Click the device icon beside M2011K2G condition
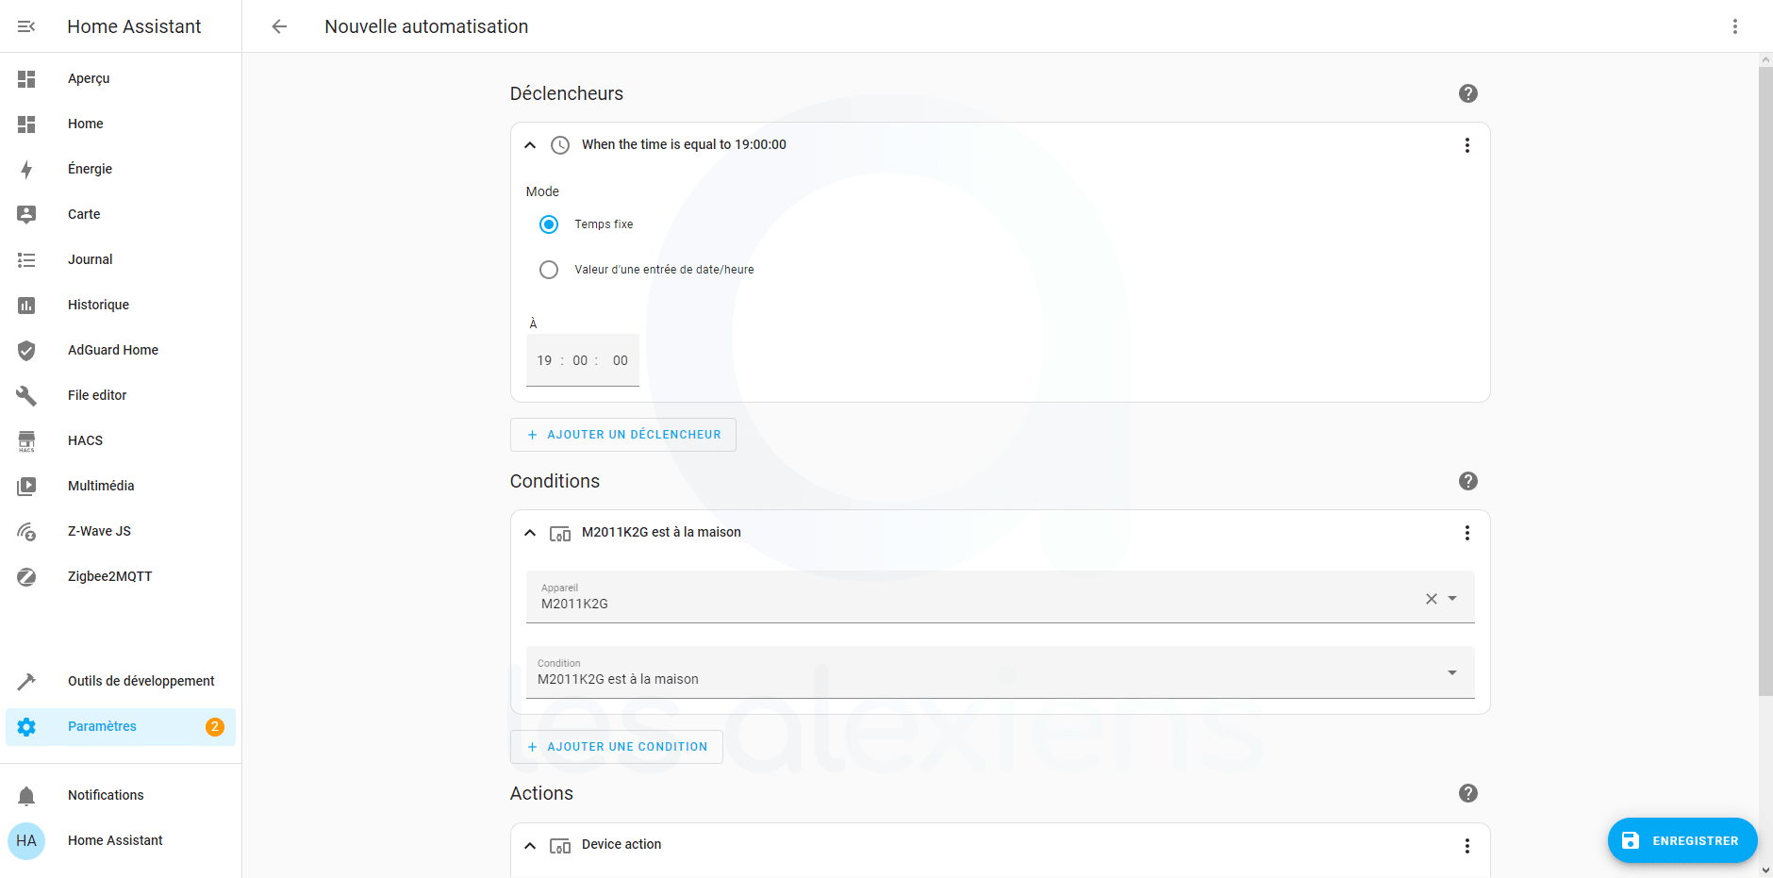 point(560,534)
